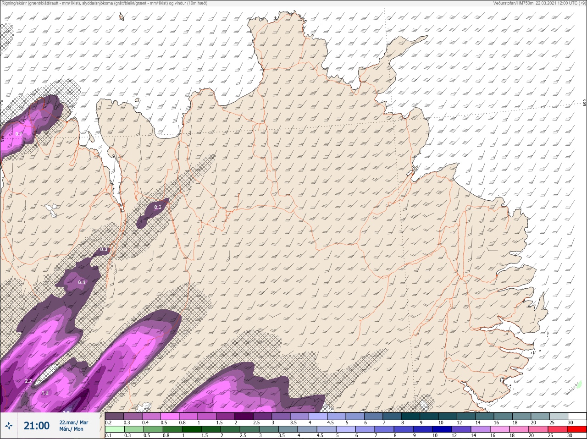587x439 pixels.
Task: Click the upper scale grey swatch at 25
Action: (x=559, y=416)
